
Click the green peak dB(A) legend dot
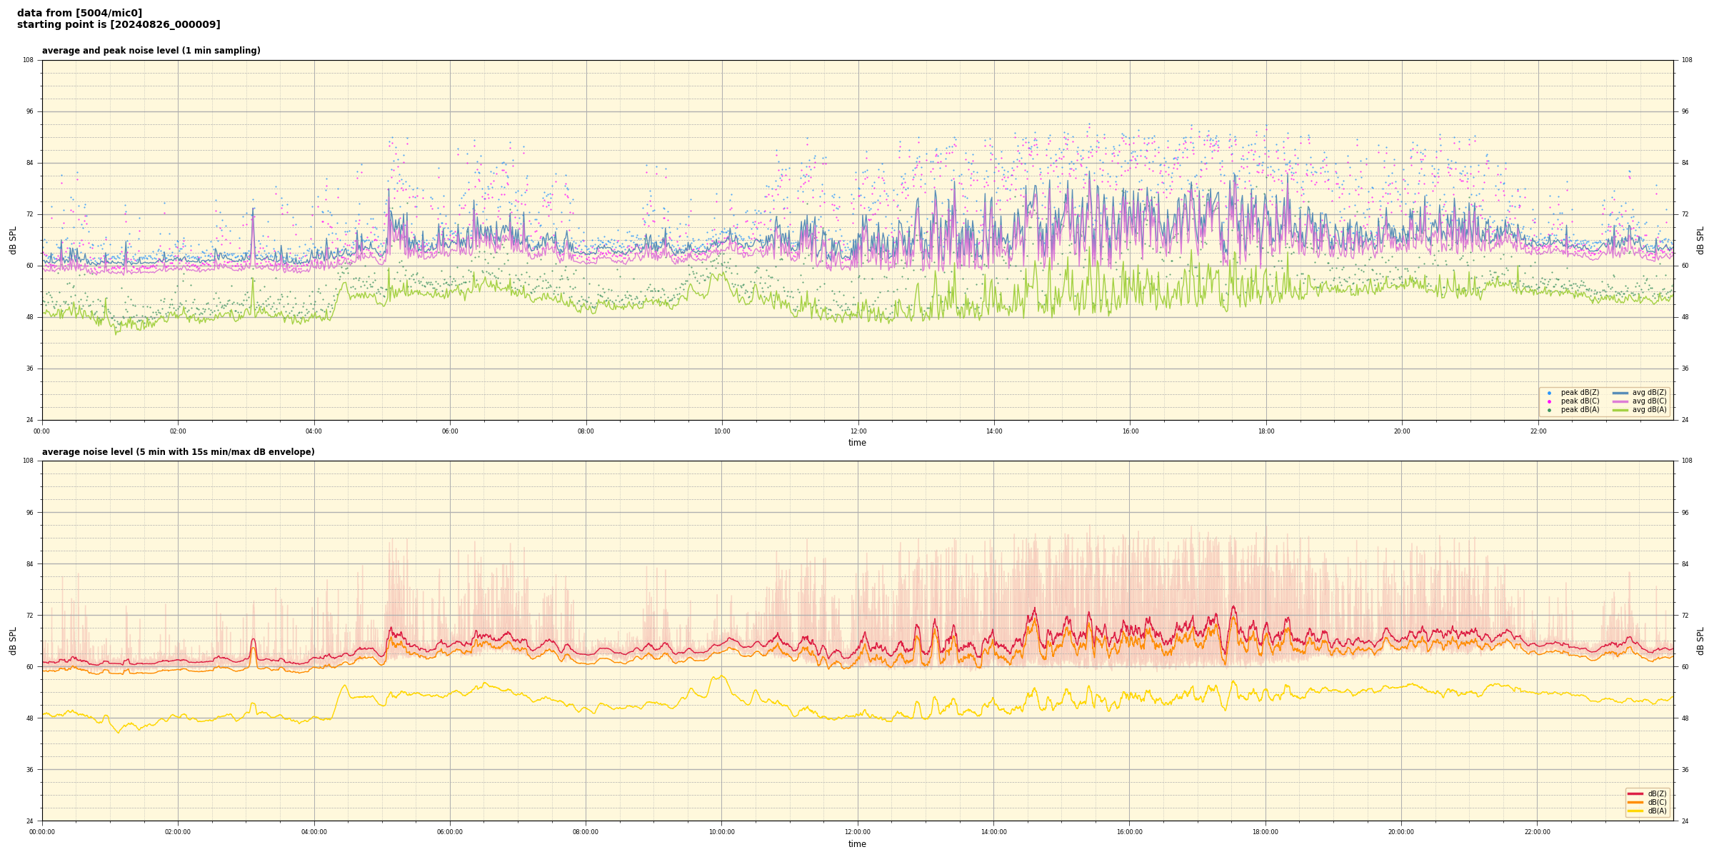pos(1549,410)
